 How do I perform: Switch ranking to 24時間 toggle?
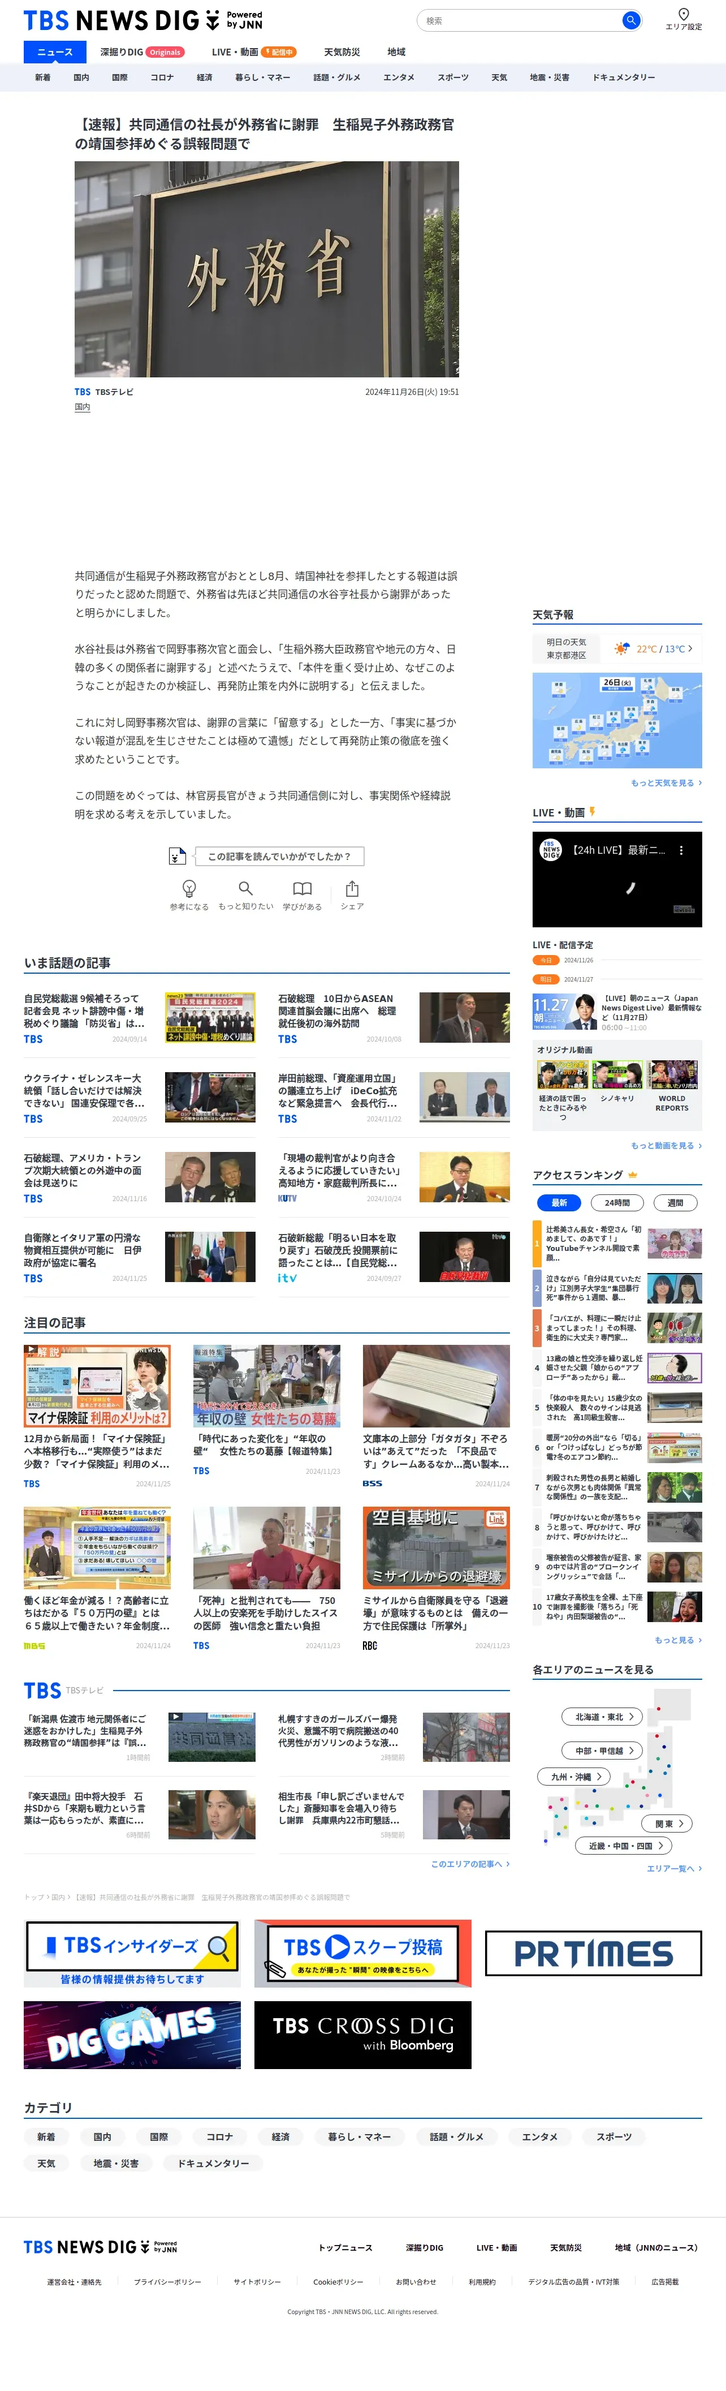(616, 1202)
